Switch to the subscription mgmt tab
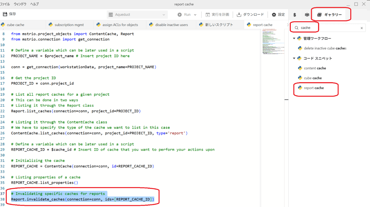 pos(69,25)
